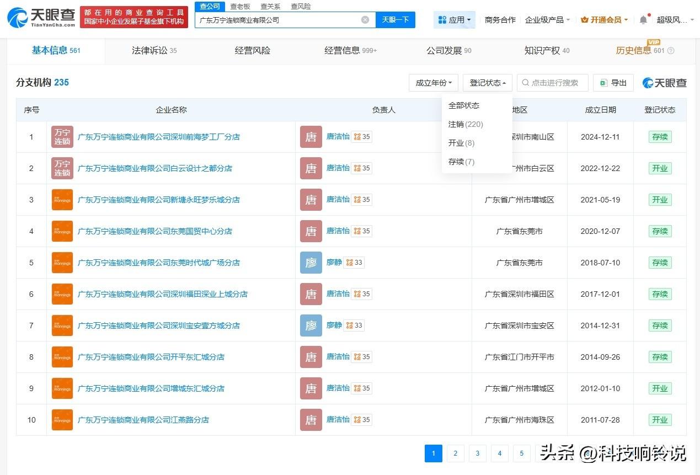This screenshot has width=700, height=475.
Task: Expand the 开通会员 dropdown
Action: point(604,20)
